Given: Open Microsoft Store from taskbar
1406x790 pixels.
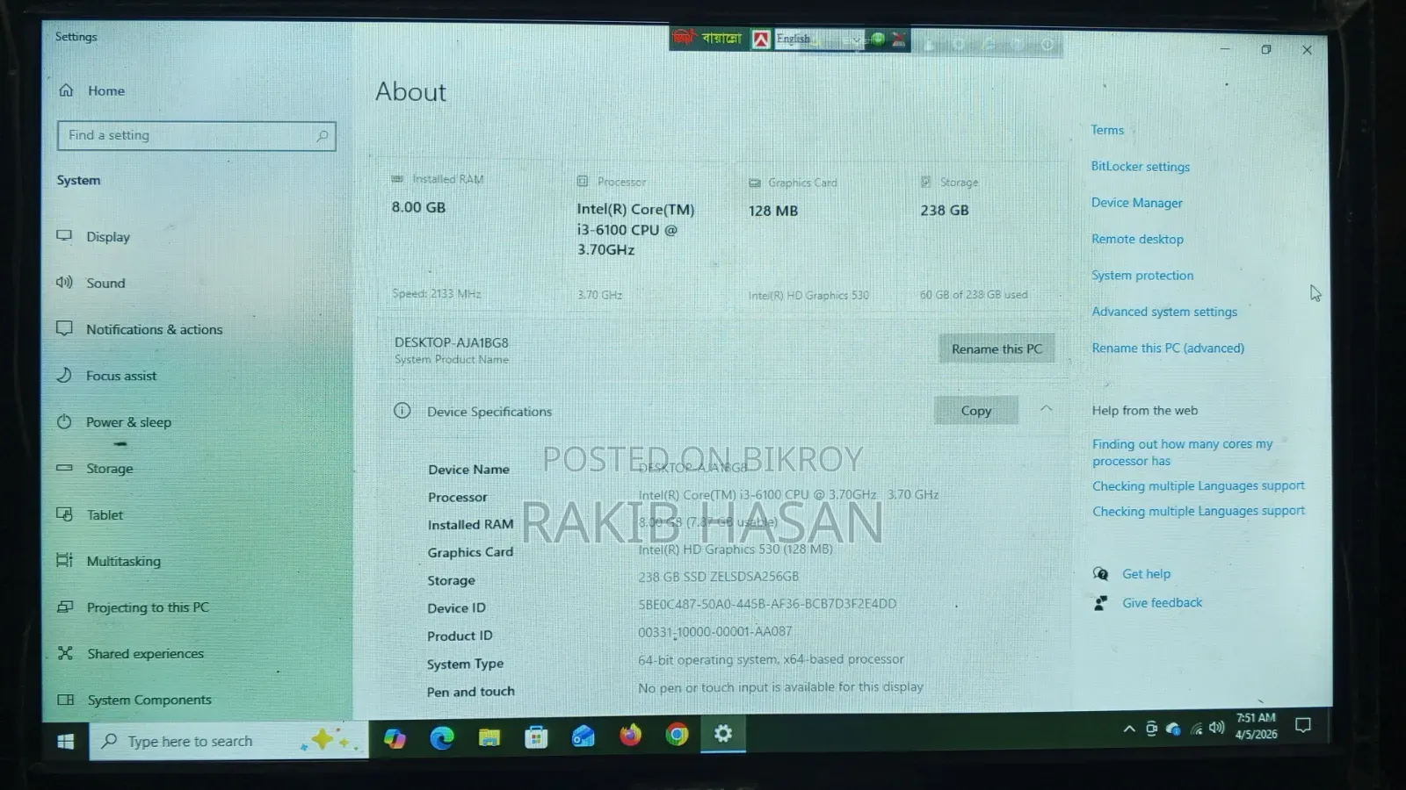Looking at the screenshot, I should click(536, 737).
